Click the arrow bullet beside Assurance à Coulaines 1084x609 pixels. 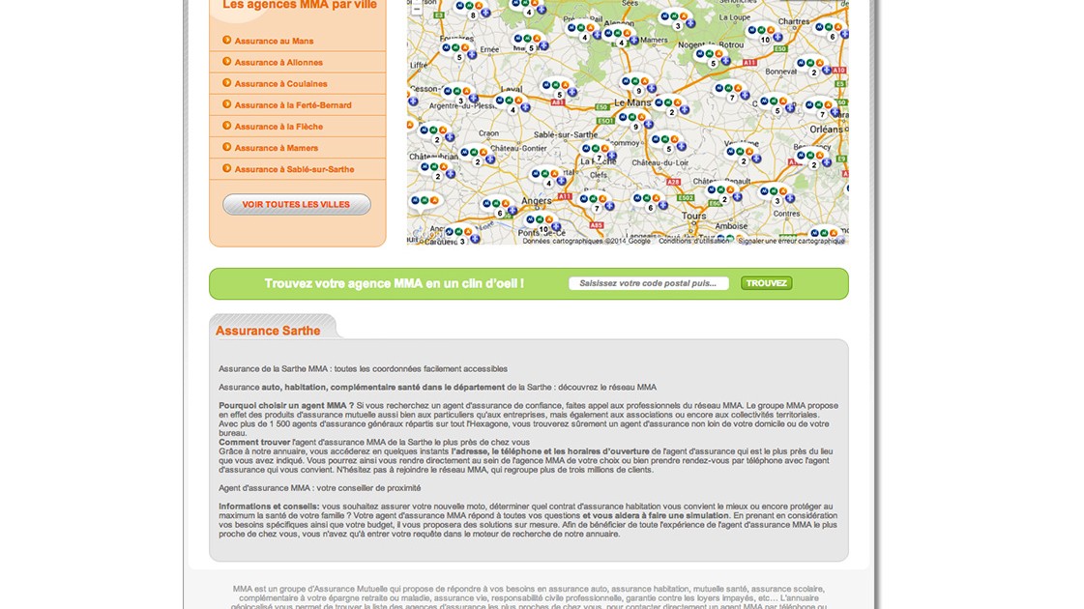(226, 83)
